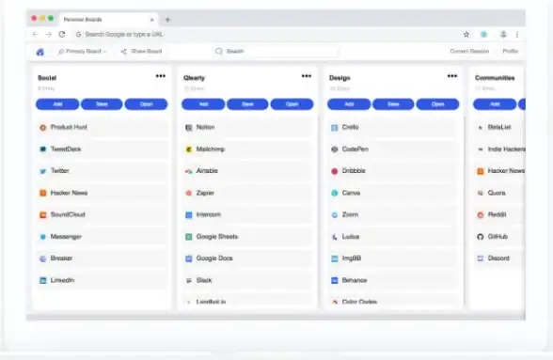Click the Intercom icon
The width and height of the screenshot is (553, 360).
[189, 215]
